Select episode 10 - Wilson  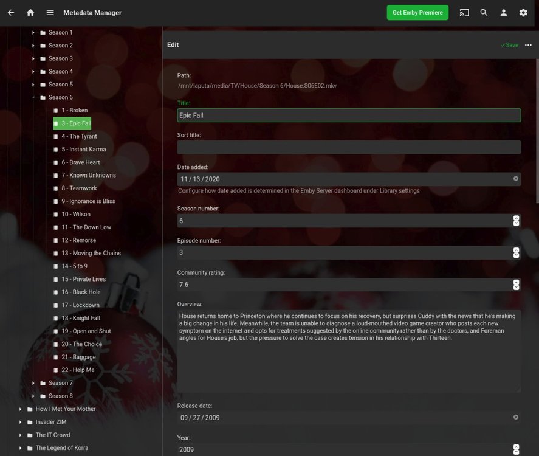click(76, 214)
